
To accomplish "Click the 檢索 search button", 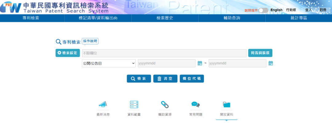I will (x=139, y=78).
